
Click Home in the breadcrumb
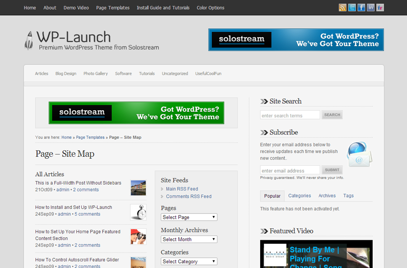point(67,137)
